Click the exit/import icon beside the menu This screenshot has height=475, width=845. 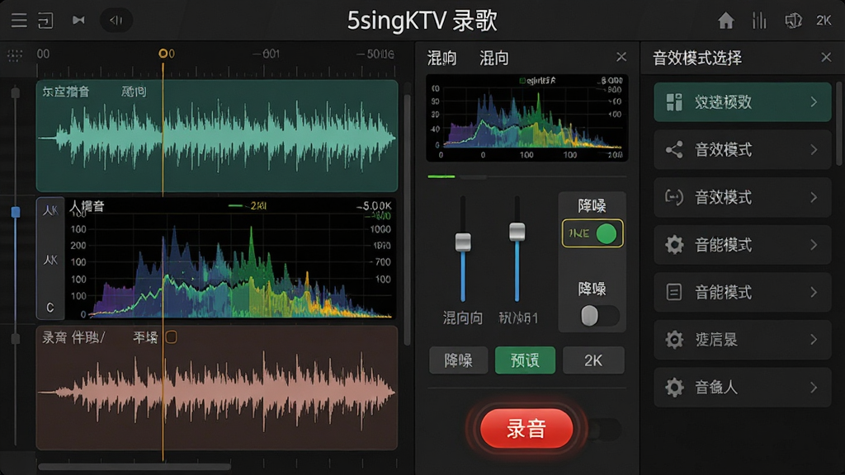(46, 21)
